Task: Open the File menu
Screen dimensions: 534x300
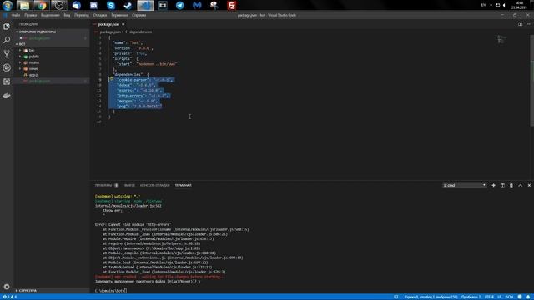Action: coord(16,15)
